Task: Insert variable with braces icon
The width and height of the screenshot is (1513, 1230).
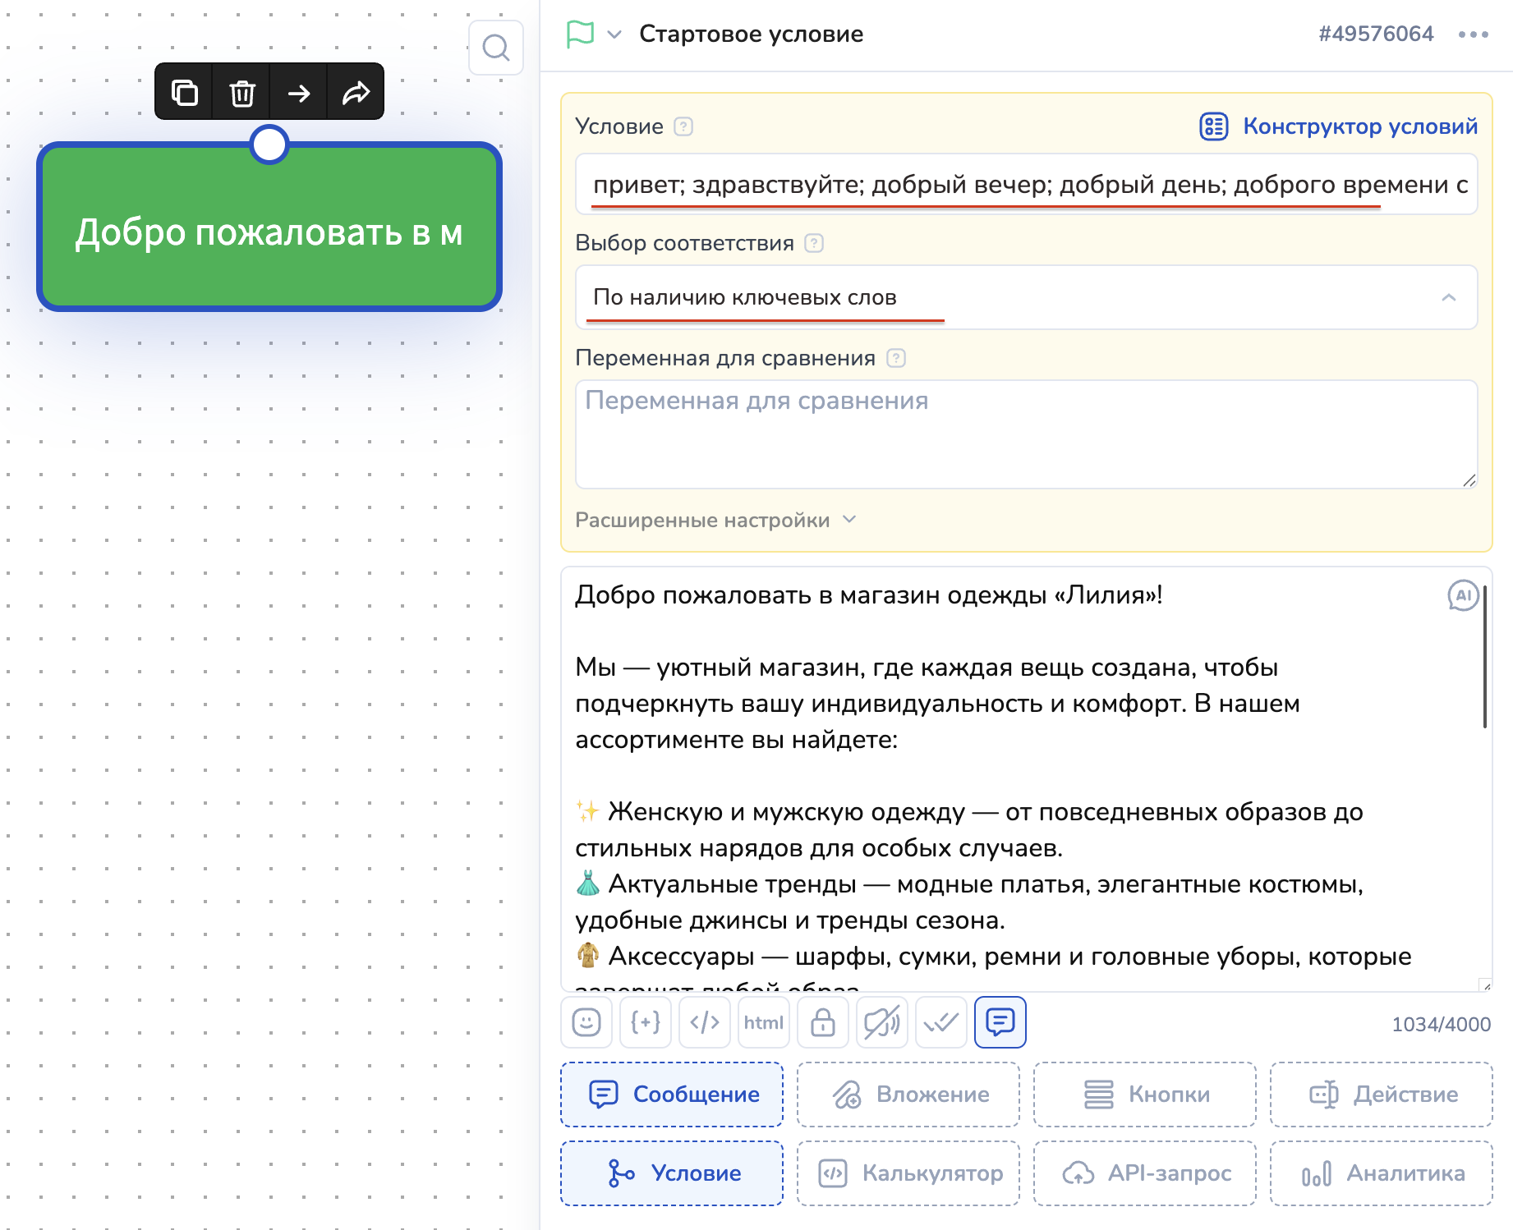Action: 646,1022
